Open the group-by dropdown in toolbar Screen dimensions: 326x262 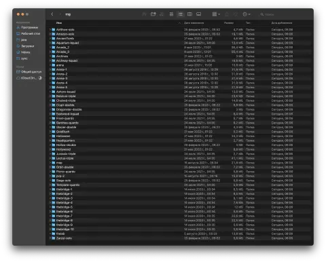(216, 14)
